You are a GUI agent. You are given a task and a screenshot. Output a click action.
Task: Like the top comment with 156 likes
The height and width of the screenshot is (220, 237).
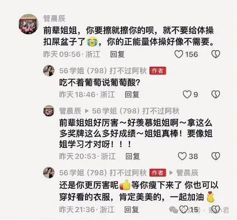click(179, 54)
